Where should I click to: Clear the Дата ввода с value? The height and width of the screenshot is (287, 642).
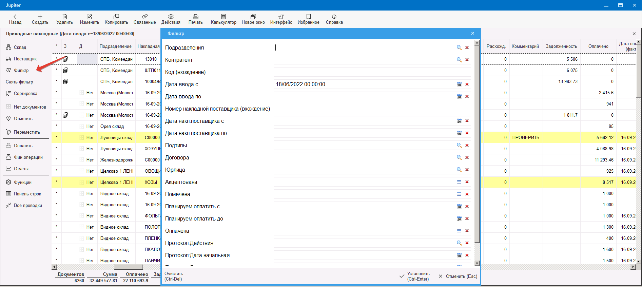[x=467, y=84]
